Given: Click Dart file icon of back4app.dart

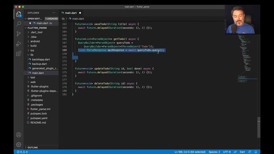Looking at the screenshot, I should [x=30, y=59].
